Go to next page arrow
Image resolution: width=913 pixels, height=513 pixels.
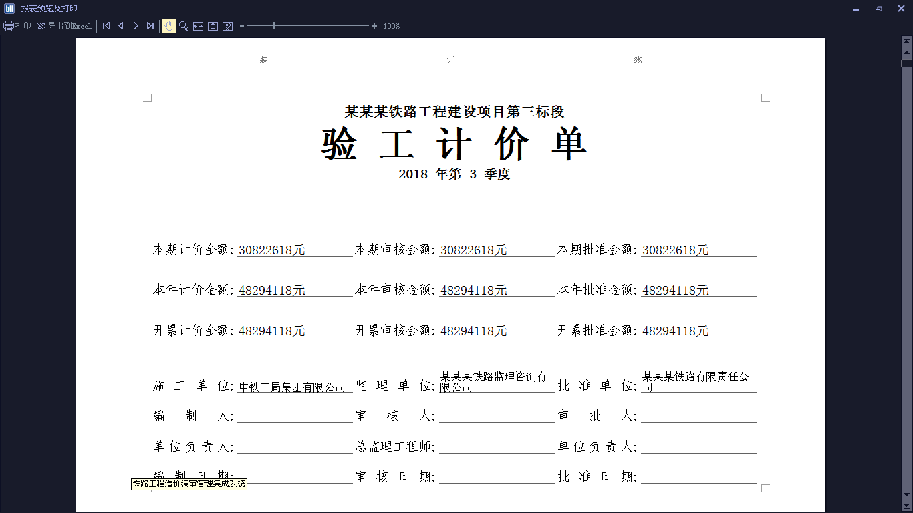(136, 26)
